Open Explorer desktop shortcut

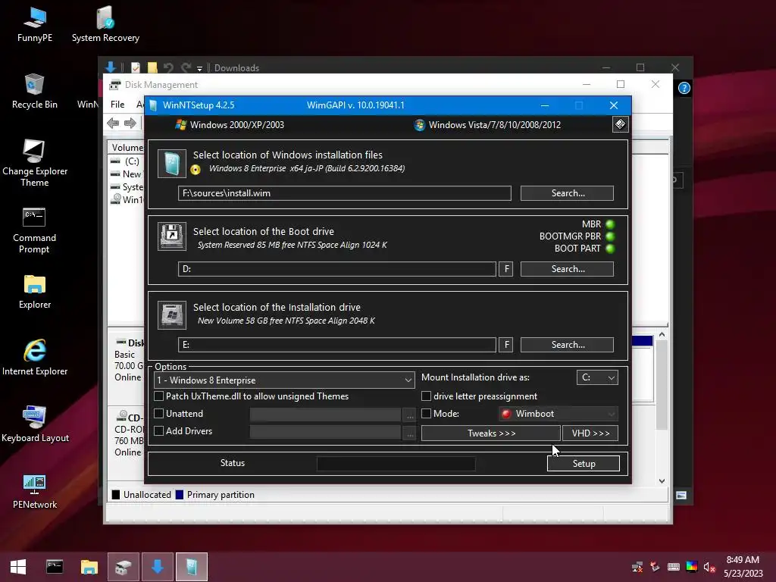(x=35, y=292)
